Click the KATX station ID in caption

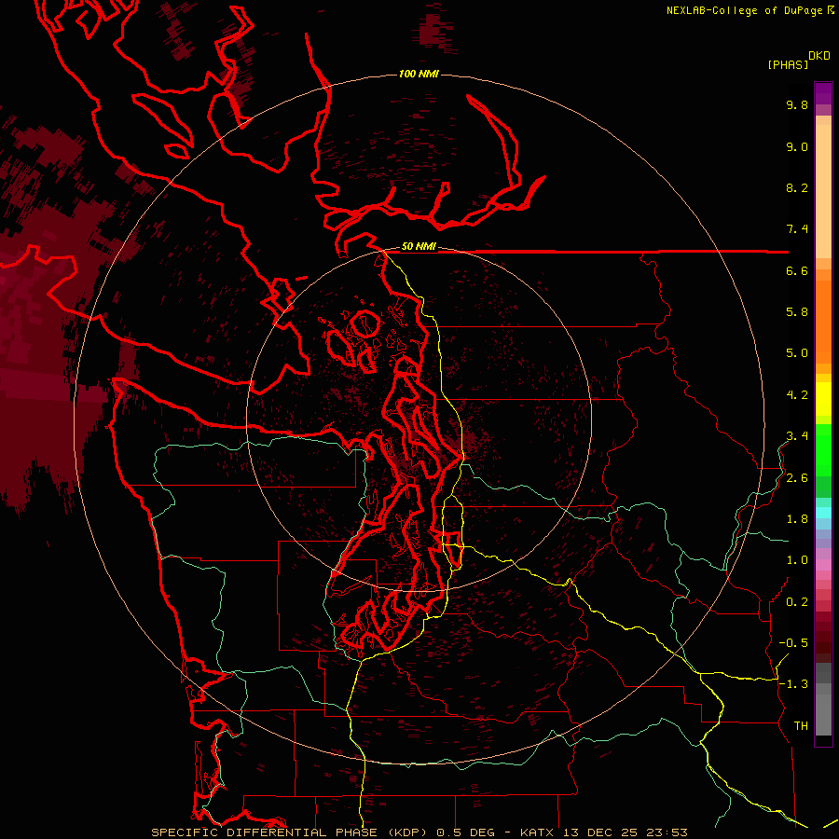pyautogui.click(x=537, y=832)
